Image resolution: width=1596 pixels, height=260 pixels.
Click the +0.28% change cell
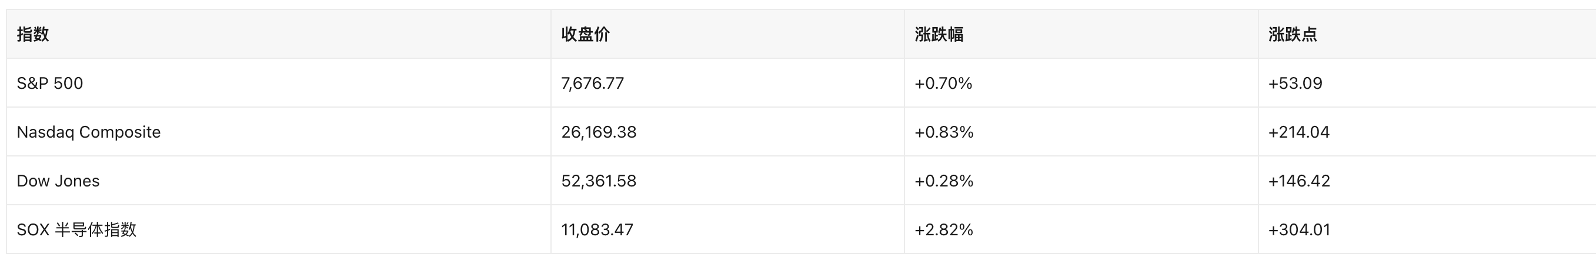pos(1081,181)
